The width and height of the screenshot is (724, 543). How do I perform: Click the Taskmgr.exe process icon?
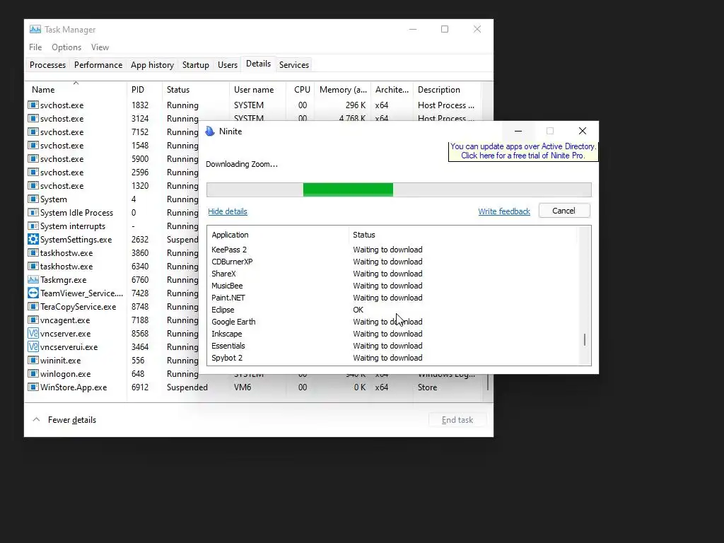(x=33, y=279)
